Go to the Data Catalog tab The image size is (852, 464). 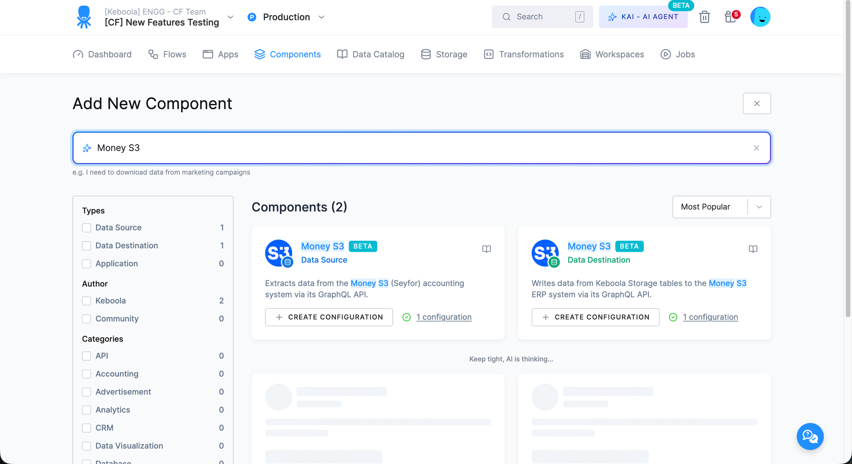click(371, 54)
